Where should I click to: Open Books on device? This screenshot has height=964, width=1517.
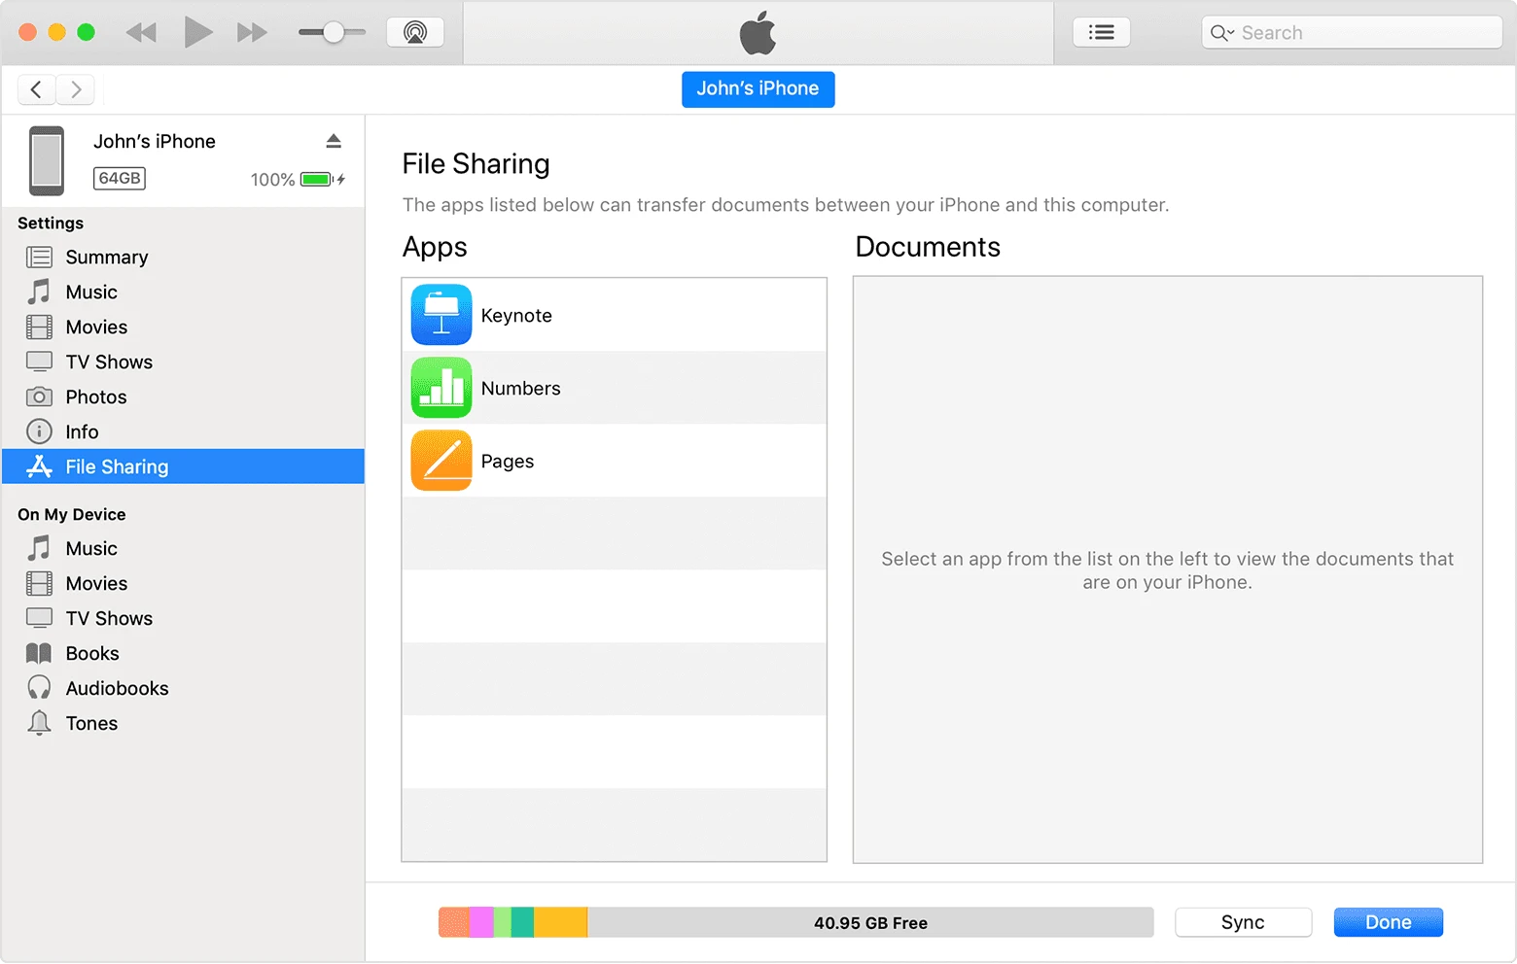183,654
